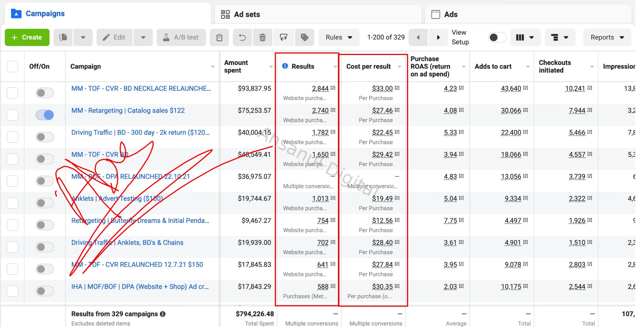Image resolution: width=636 pixels, height=327 pixels.
Task: Open the Anklets Advert Testing campaign
Action: click(117, 199)
